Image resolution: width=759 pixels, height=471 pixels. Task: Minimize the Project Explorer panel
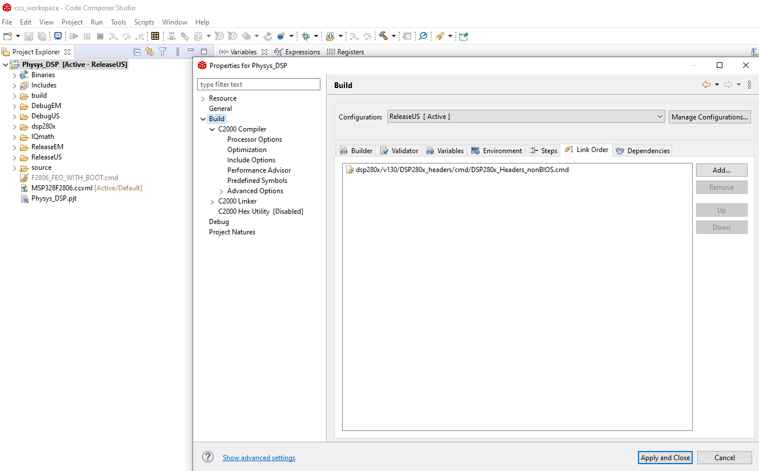click(191, 51)
